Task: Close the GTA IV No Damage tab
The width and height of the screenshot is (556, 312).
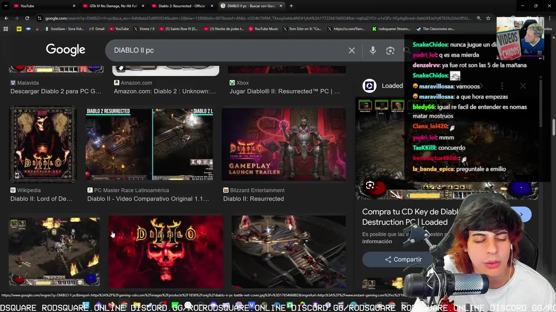Action: [143, 6]
